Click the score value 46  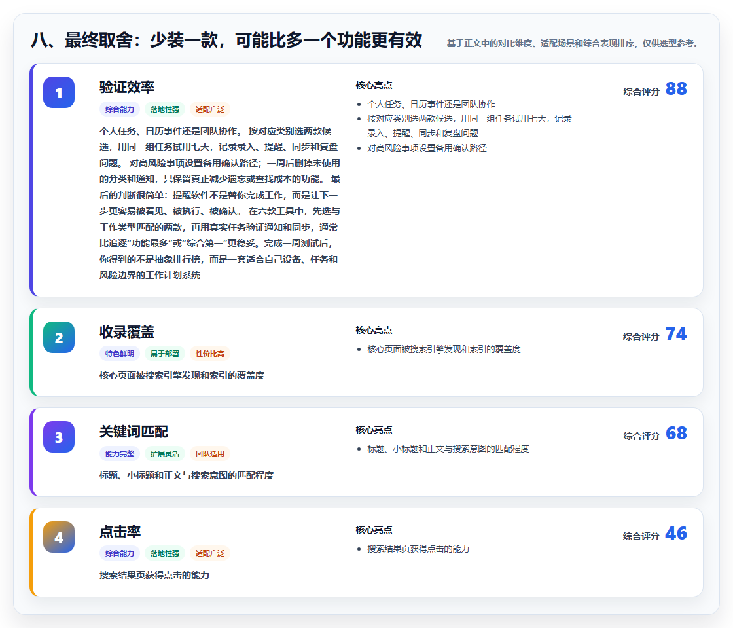(676, 533)
